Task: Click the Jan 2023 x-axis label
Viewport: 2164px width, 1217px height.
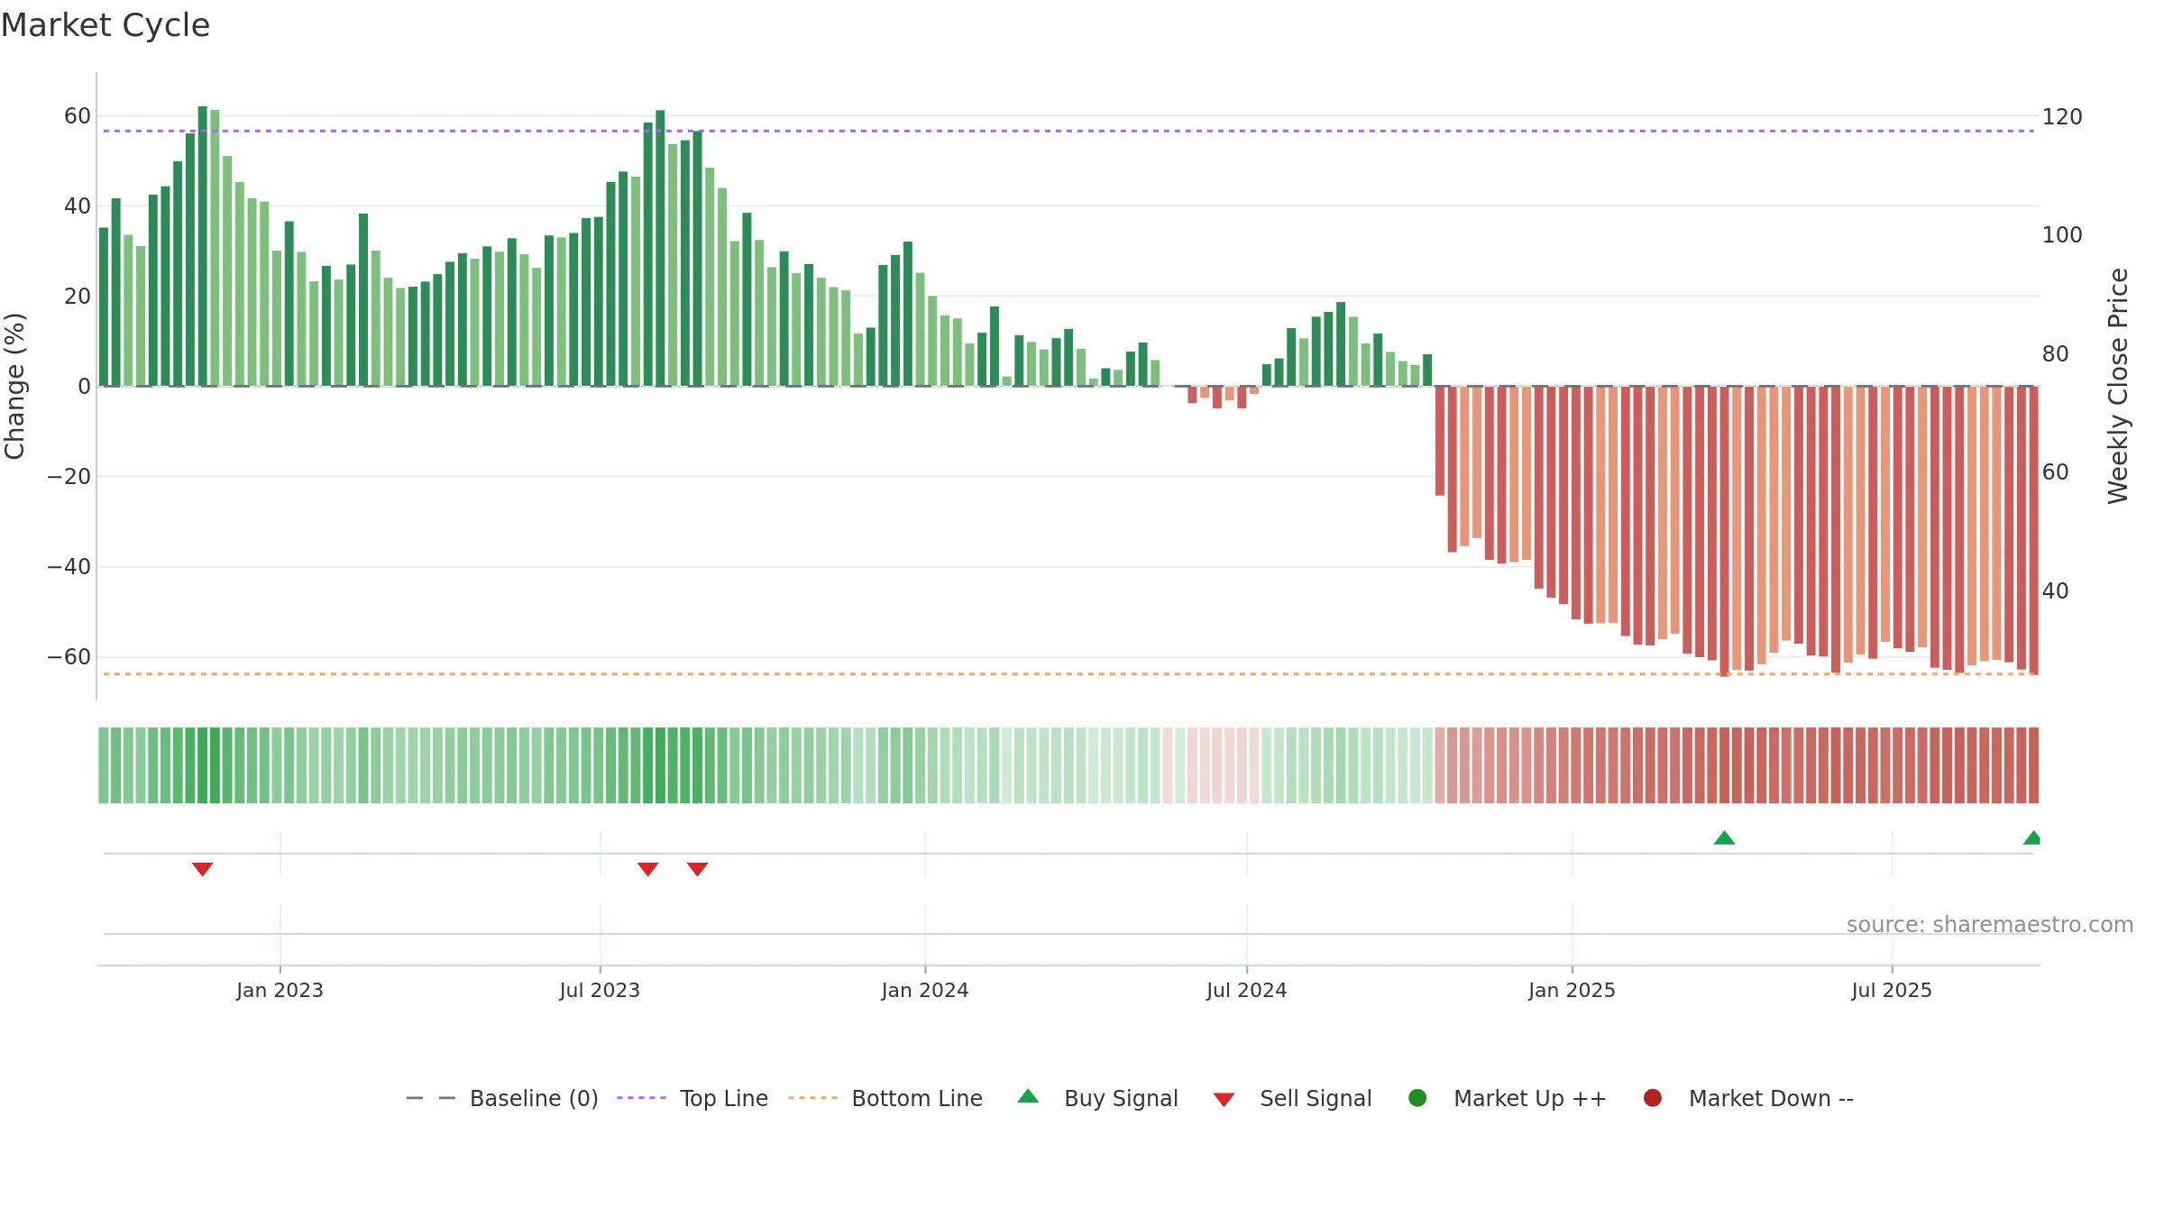Action: pyautogui.click(x=280, y=990)
